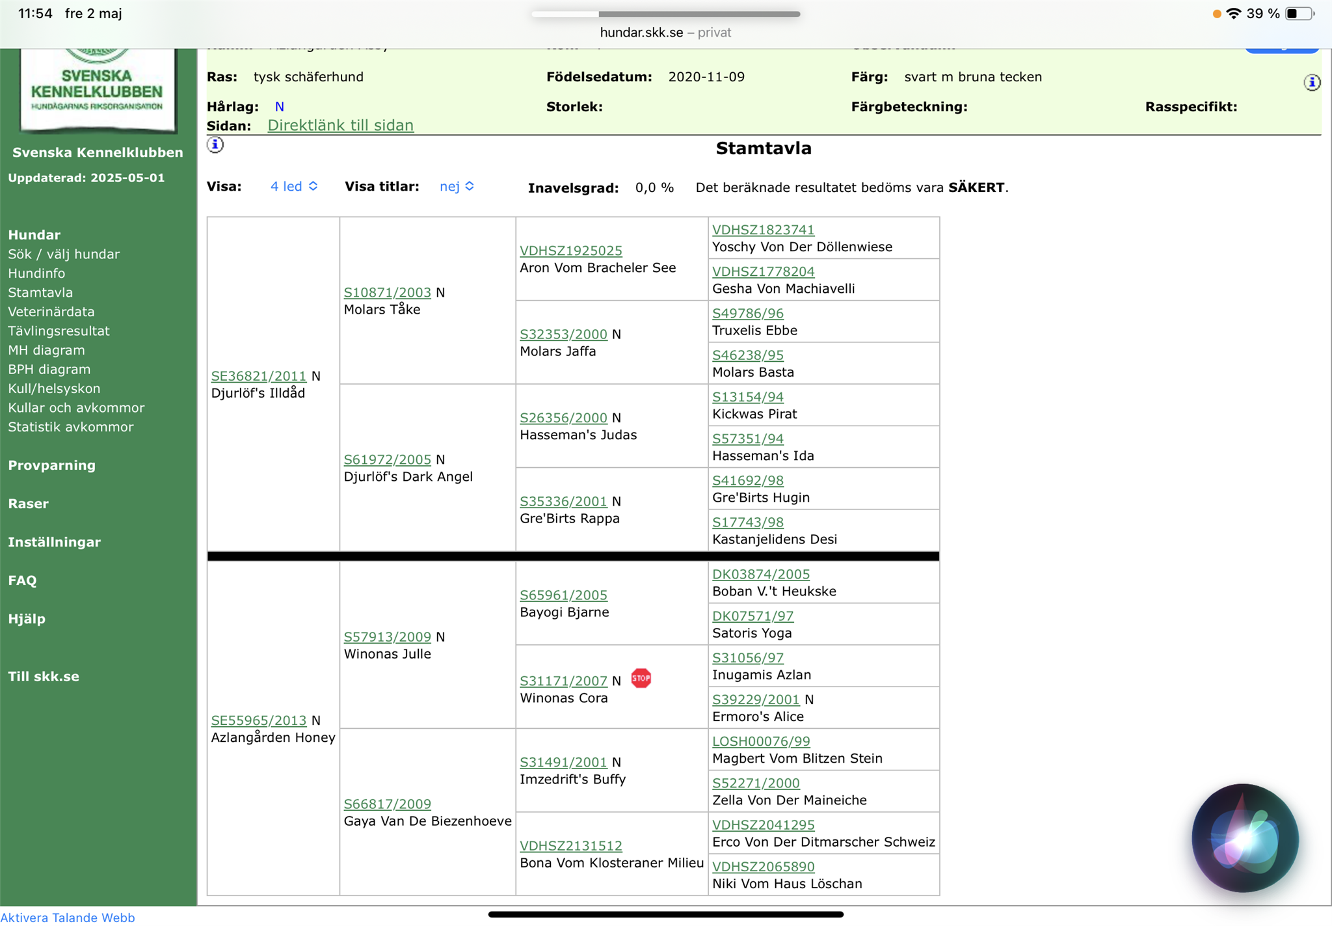Click the info icon left of Stamtavla
Viewport: 1332px width, 926px height.
(x=215, y=144)
